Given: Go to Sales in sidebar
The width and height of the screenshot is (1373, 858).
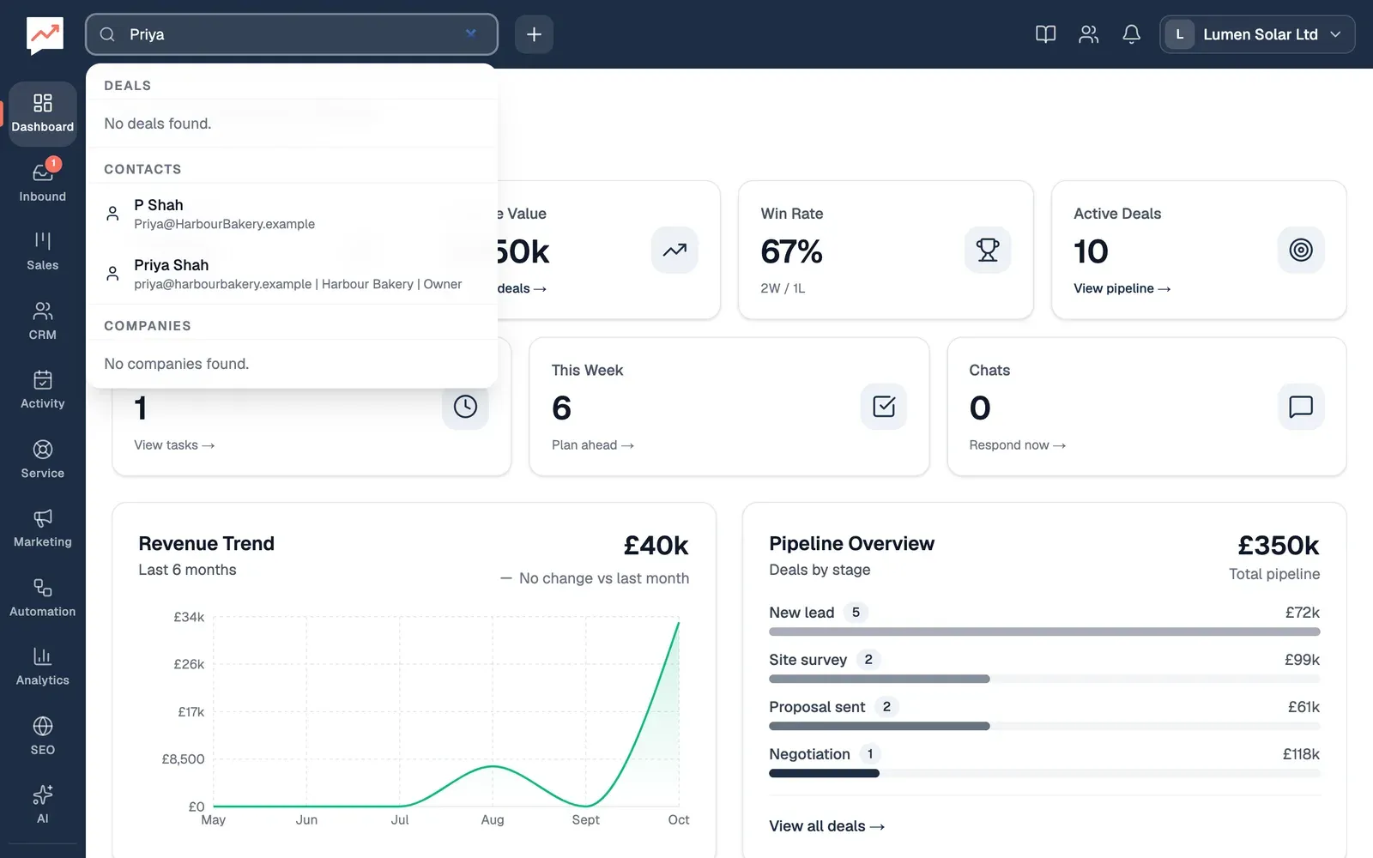Looking at the screenshot, I should click(43, 251).
